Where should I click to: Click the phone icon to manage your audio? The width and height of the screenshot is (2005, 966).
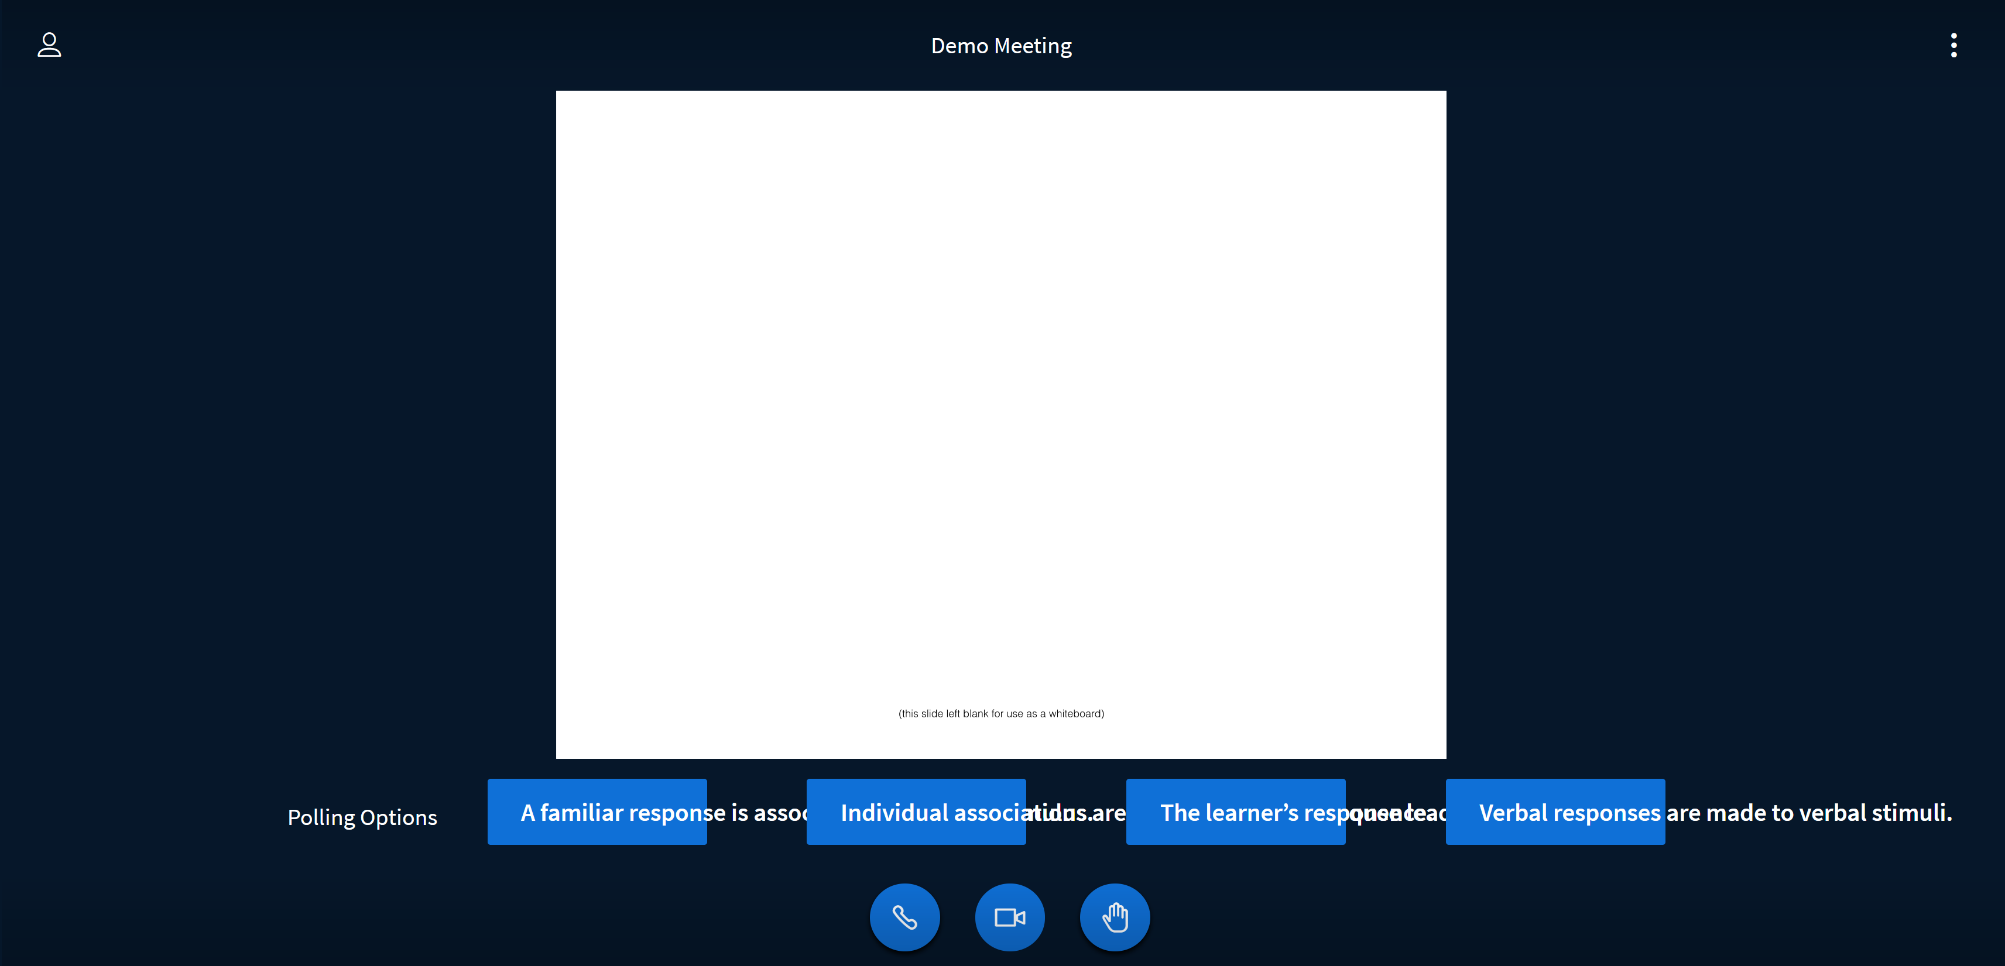(x=904, y=917)
